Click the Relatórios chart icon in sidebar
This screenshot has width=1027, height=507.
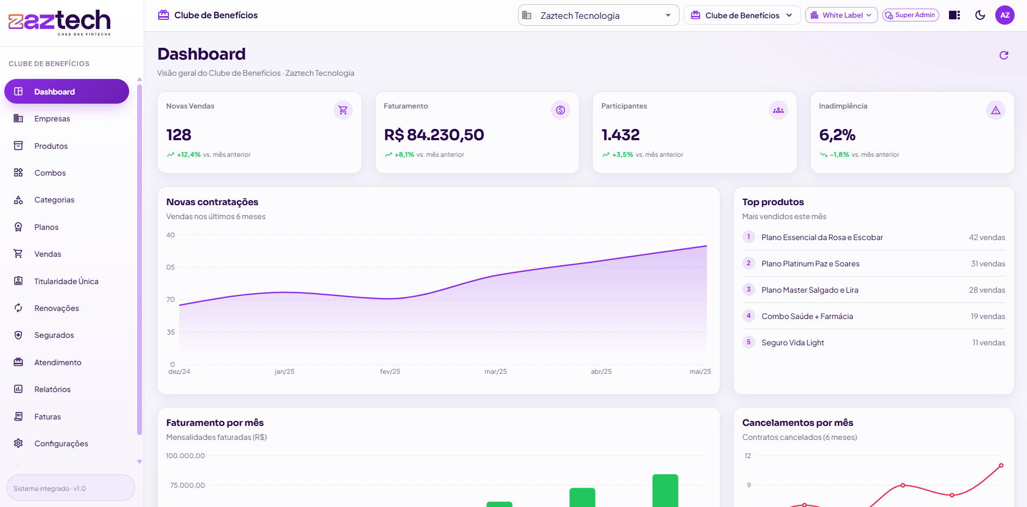tap(18, 389)
